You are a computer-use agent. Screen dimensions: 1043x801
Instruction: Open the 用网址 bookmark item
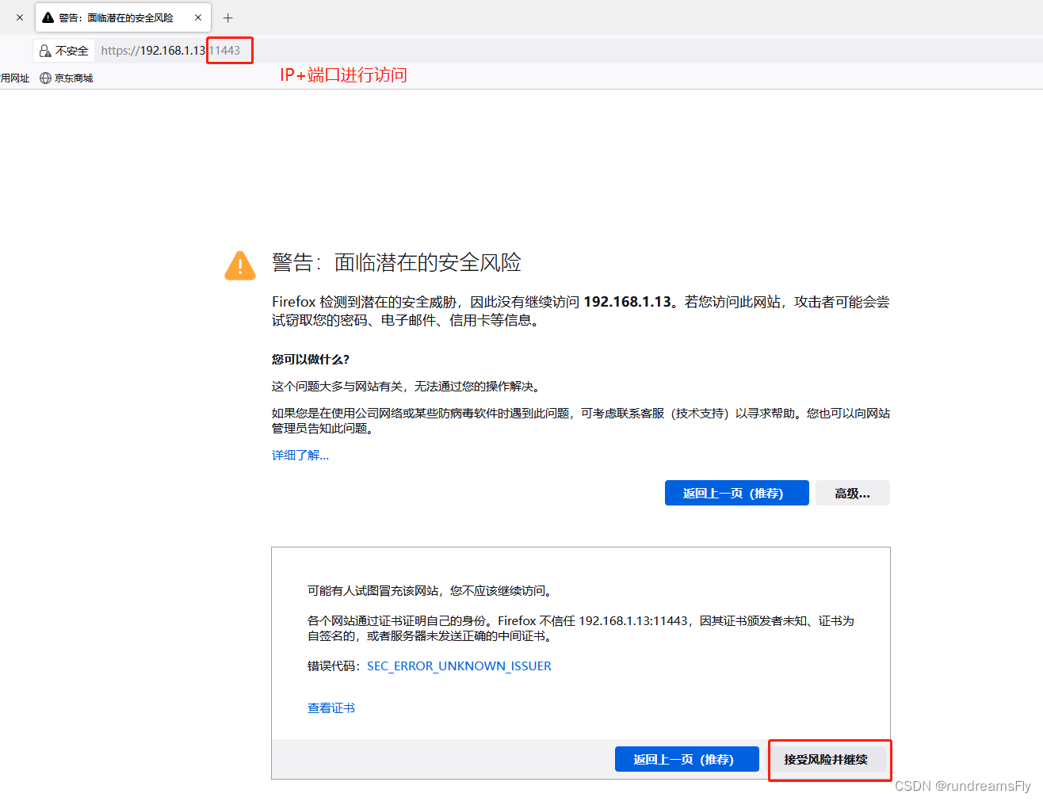tap(14, 78)
